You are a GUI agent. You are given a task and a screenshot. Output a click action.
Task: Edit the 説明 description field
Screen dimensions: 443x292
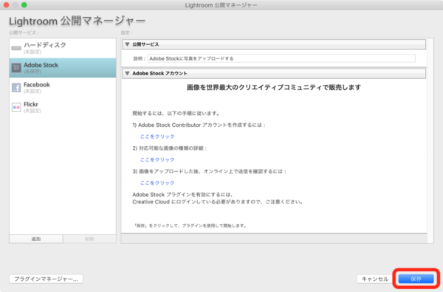[281, 59]
